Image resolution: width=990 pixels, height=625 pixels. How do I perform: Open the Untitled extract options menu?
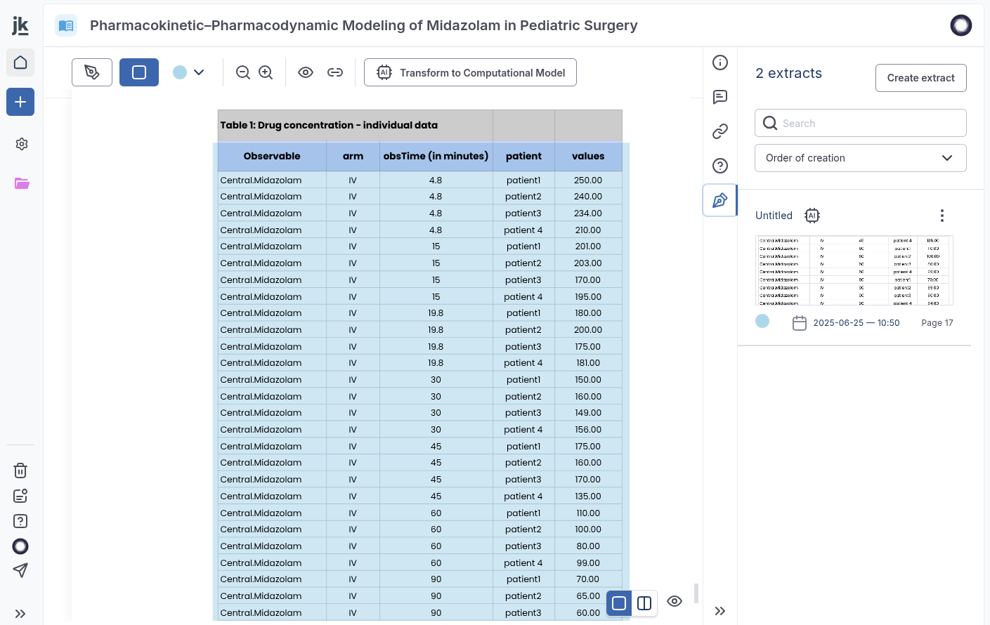[942, 216]
